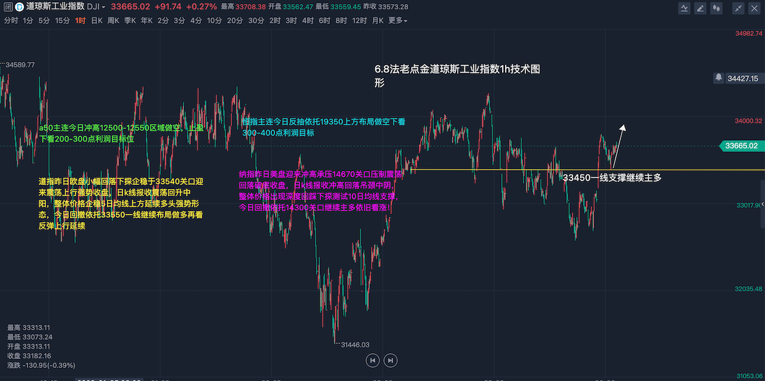Click the yellow 33450 support line
The image size is (765, 381).
(478, 170)
